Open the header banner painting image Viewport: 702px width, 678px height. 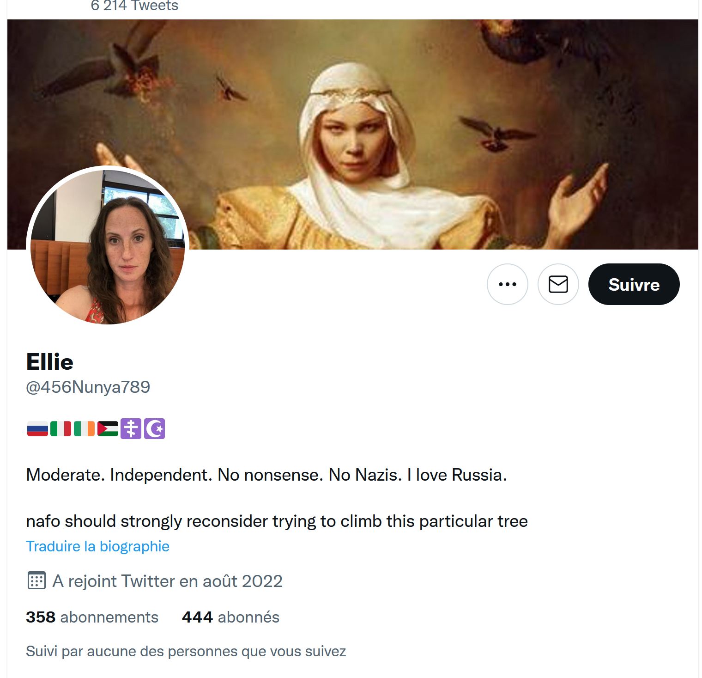tap(352, 134)
